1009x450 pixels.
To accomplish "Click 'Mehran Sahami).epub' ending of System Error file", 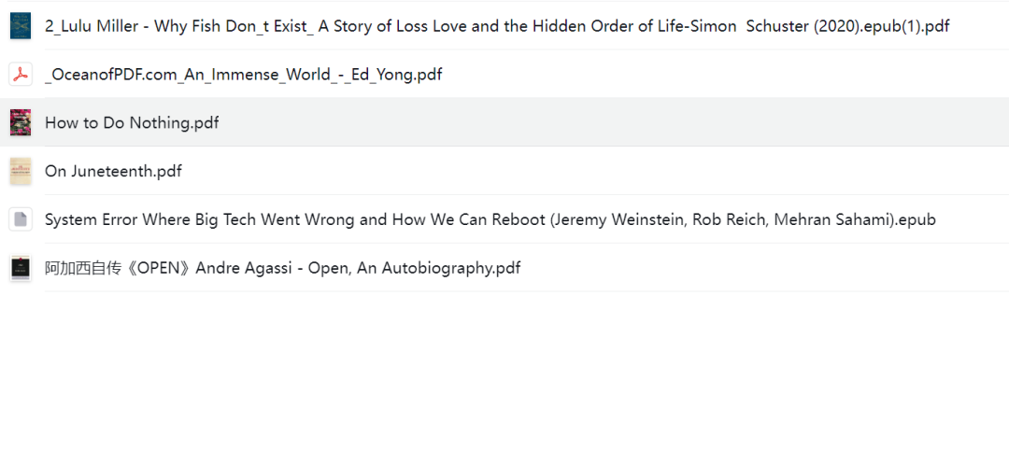I will point(855,219).
